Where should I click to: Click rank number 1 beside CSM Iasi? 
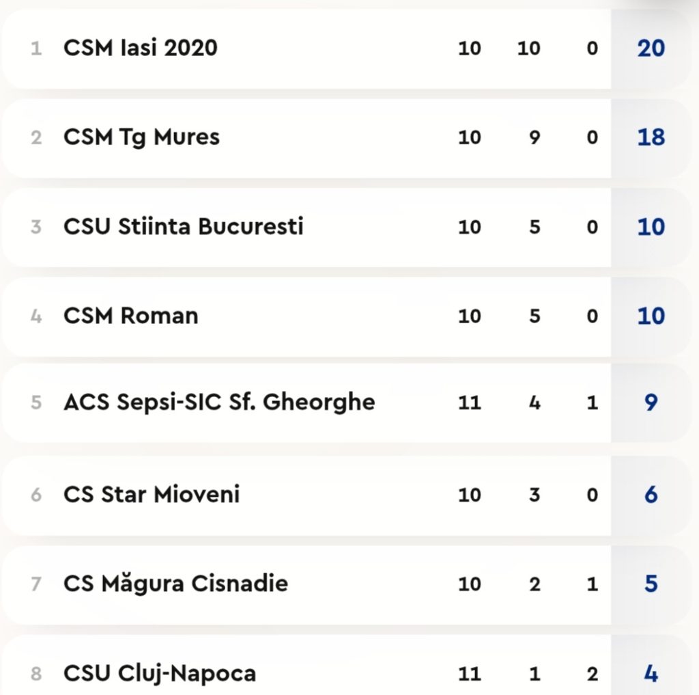point(36,49)
